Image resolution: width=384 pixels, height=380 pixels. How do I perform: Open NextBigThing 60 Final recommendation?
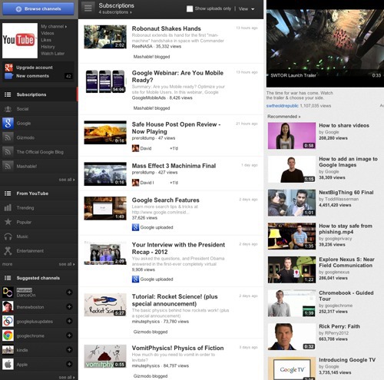pyautogui.click(x=346, y=193)
